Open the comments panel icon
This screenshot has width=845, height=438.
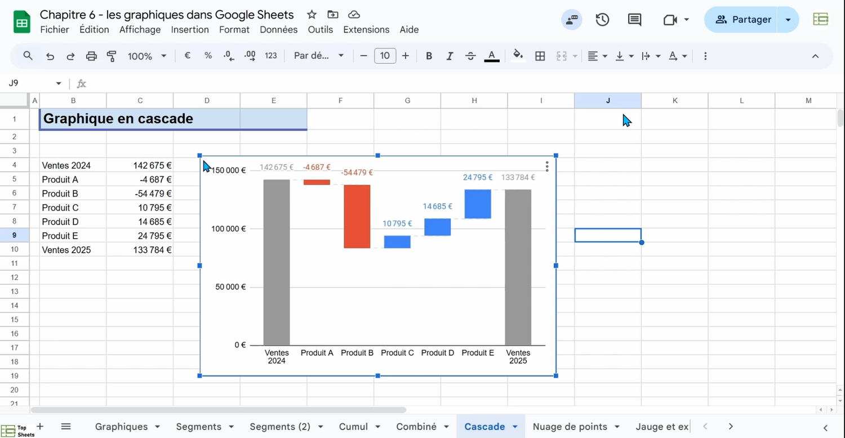pos(634,20)
